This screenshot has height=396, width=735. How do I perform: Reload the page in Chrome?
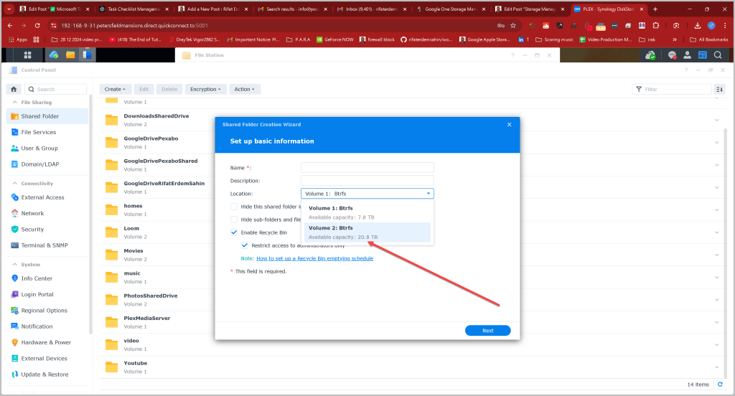[37, 25]
